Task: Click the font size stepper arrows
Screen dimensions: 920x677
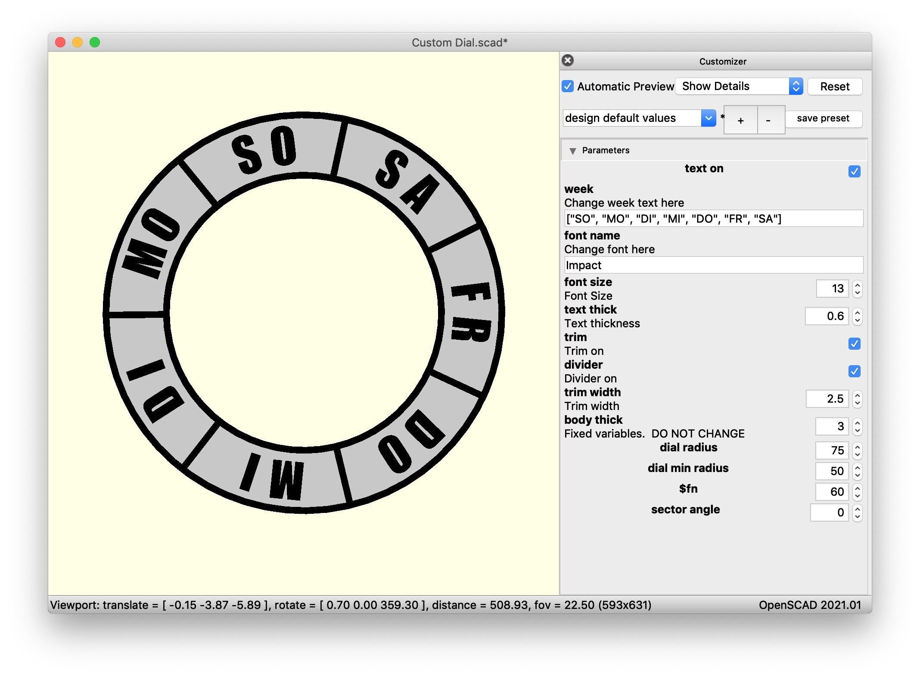Action: 857,289
